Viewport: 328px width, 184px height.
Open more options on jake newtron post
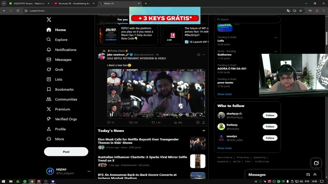tap(203, 55)
